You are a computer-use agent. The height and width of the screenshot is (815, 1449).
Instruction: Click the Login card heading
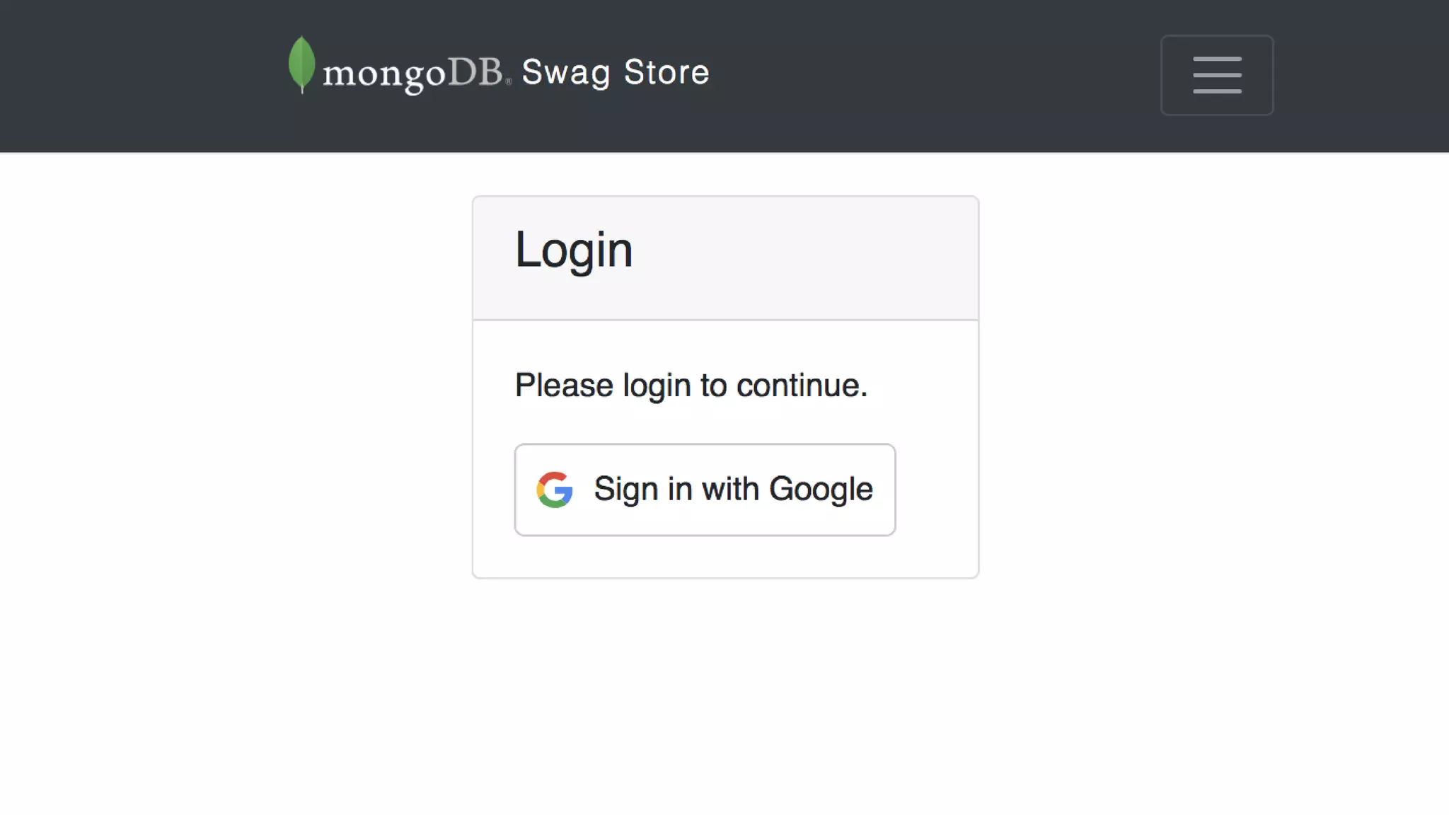tap(574, 250)
